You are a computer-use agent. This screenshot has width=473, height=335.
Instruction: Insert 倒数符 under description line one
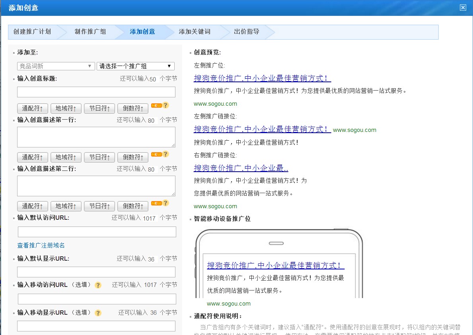(133, 157)
